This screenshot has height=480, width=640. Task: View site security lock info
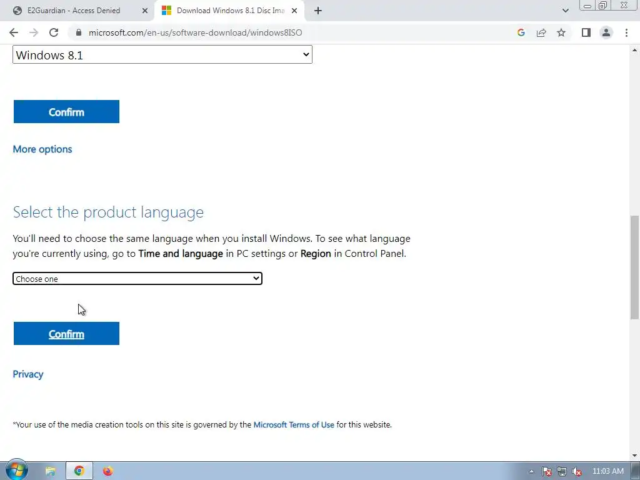click(x=79, y=32)
